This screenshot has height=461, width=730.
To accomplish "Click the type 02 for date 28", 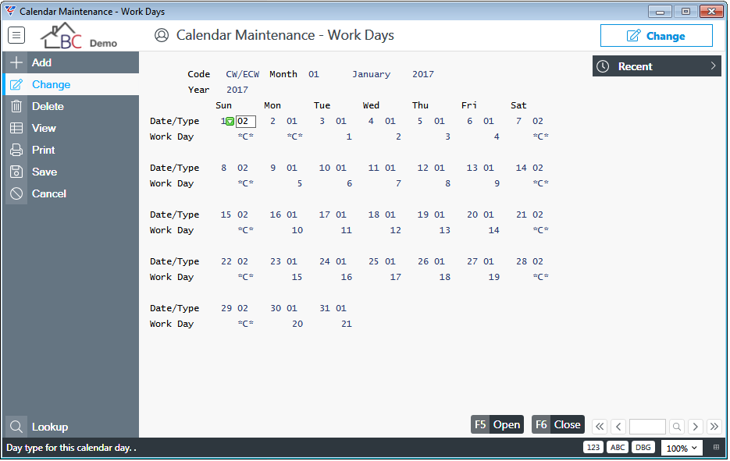I will point(538,261).
